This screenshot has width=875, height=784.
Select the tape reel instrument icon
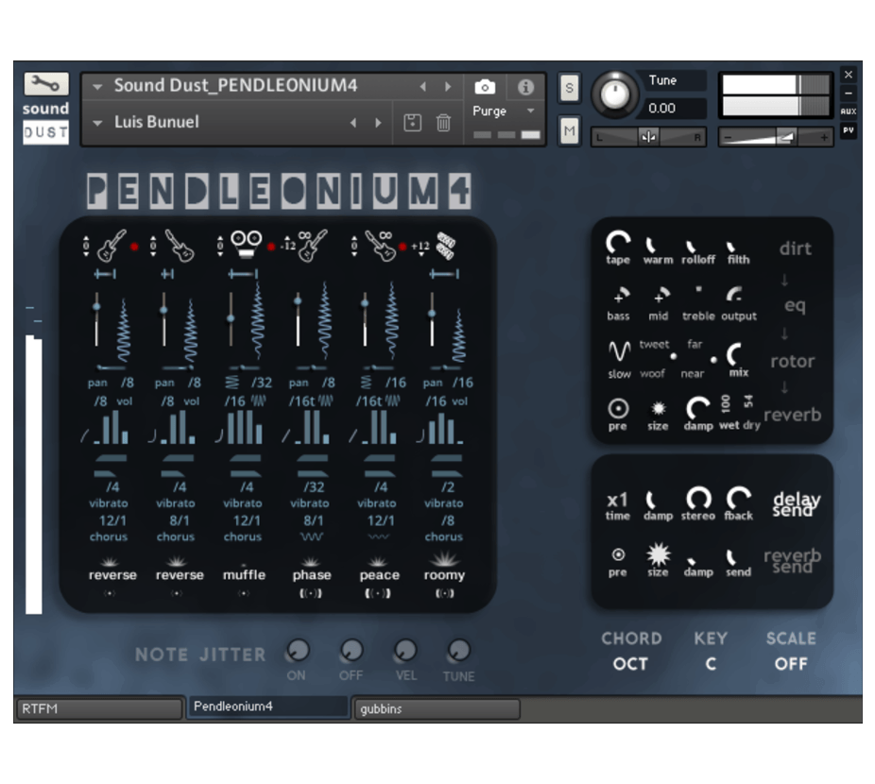246,245
